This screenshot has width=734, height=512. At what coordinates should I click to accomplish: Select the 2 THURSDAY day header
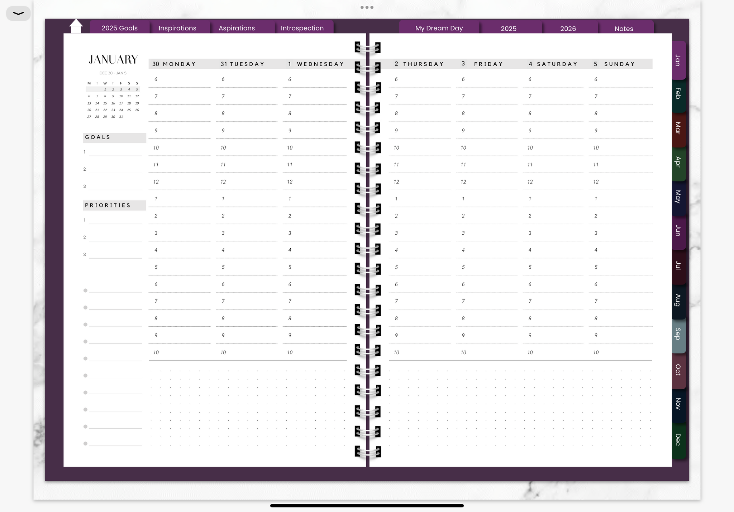point(419,64)
